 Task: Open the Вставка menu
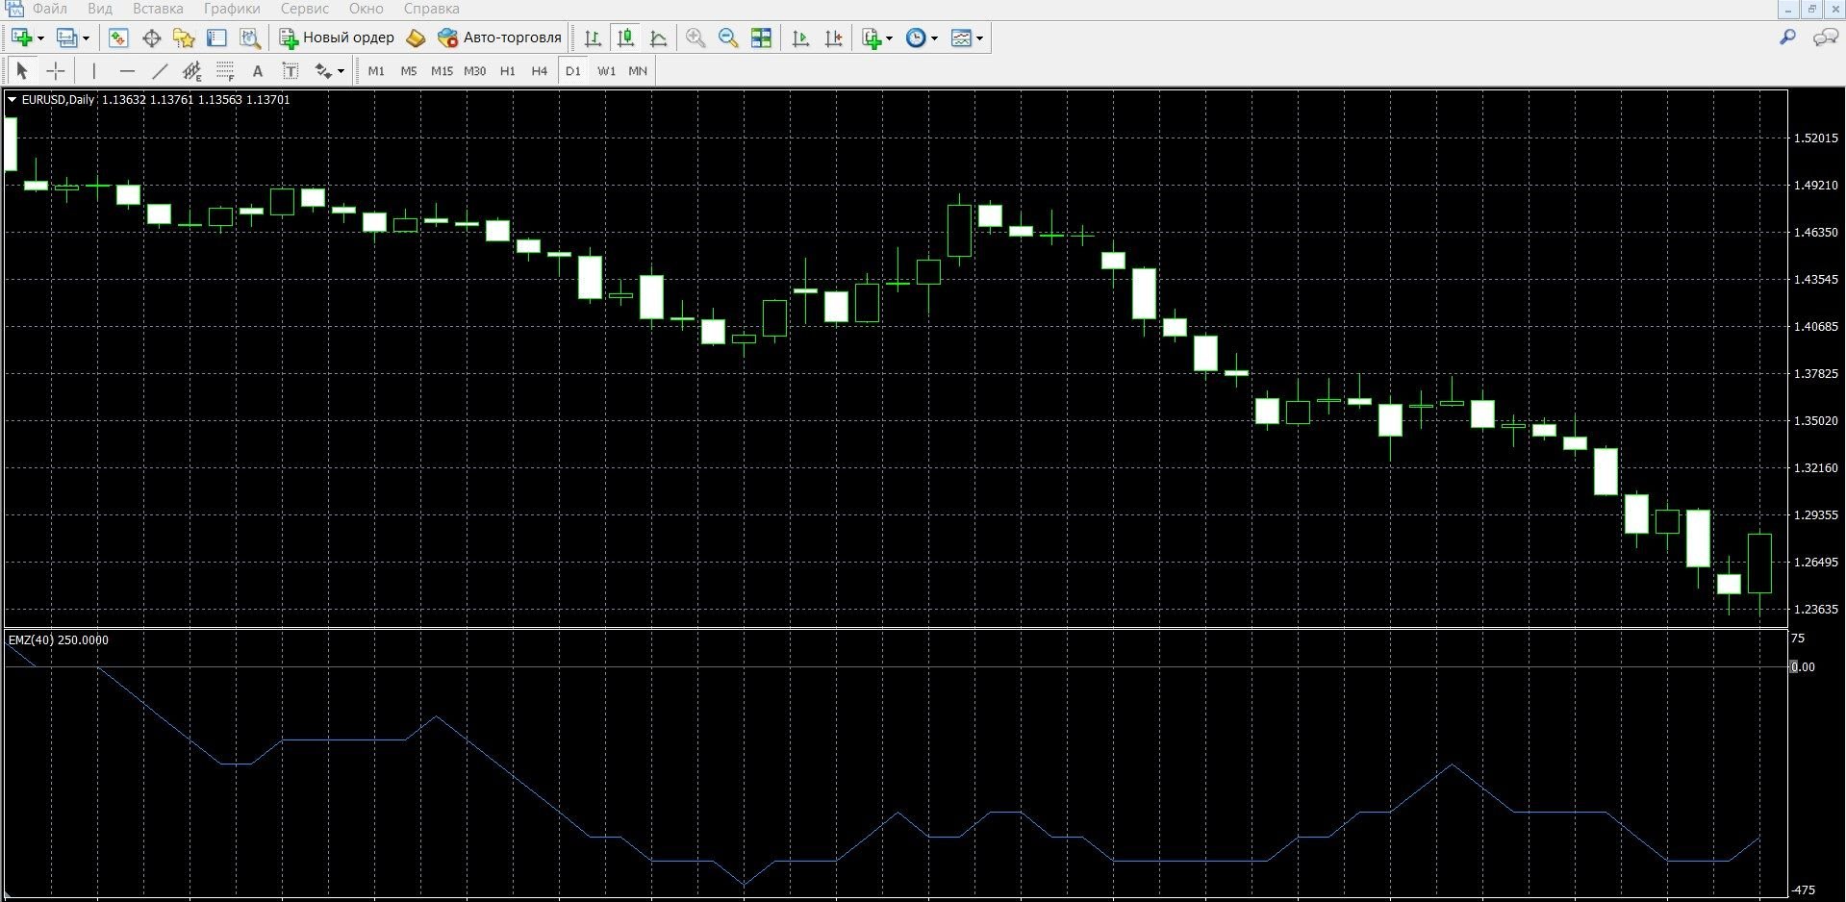(158, 9)
